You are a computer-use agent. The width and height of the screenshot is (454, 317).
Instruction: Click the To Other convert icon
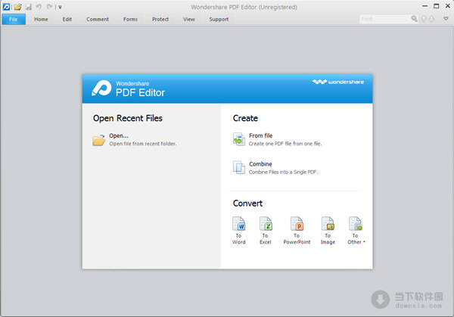pos(356,224)
